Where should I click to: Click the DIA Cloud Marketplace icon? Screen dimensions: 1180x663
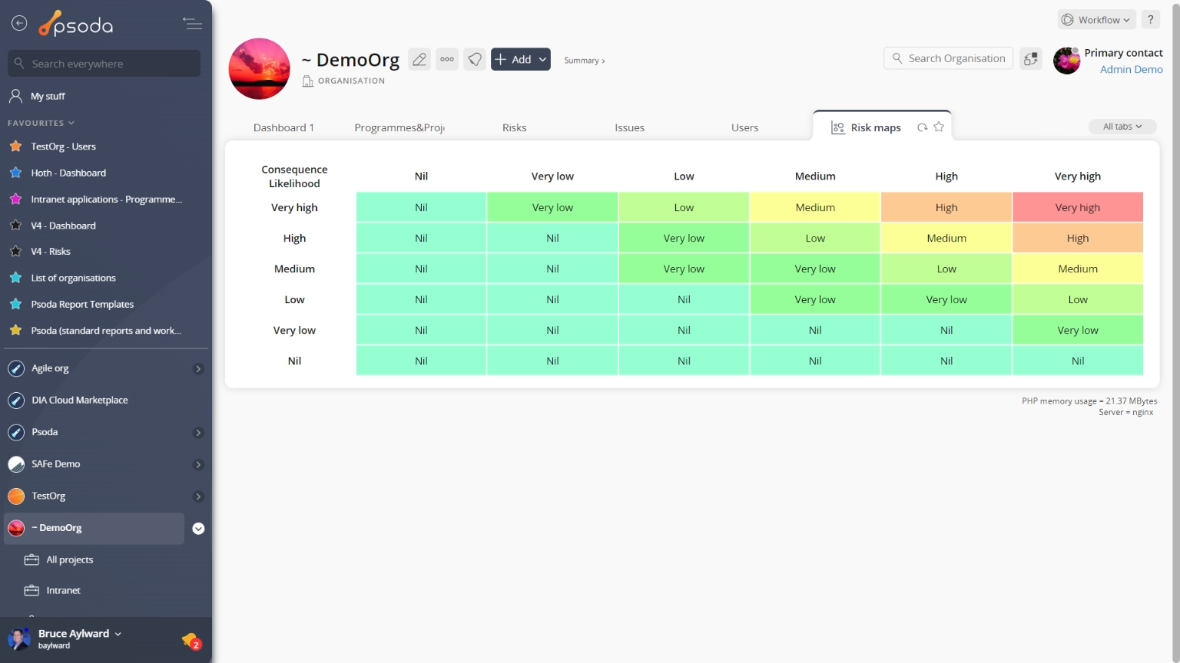pos(16,401)
